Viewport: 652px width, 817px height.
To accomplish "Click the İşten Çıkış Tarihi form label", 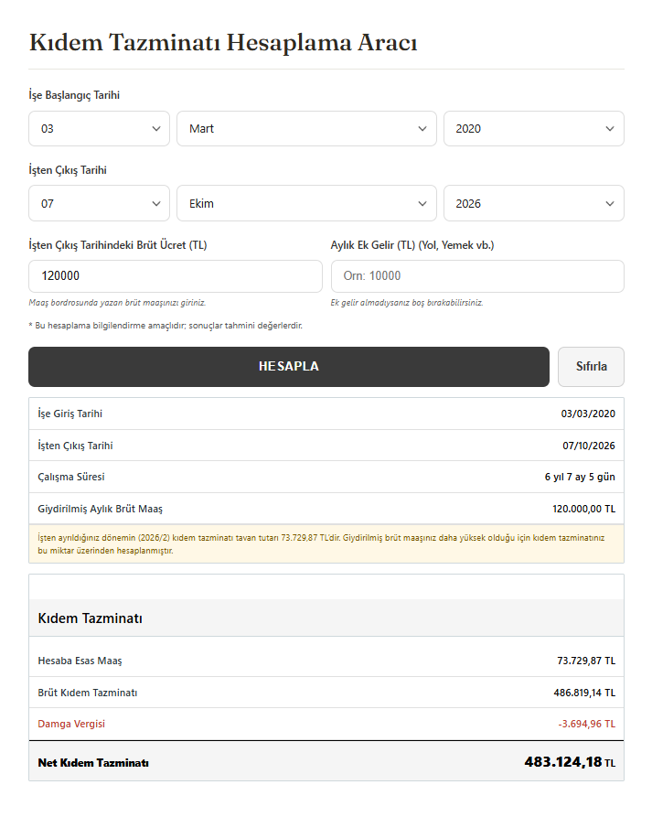I will coord(68,170).
